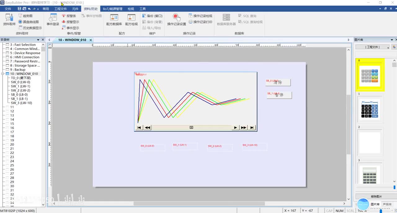Click the trend rewind button
This screenshot has height=213, width=397.
(148, 128)
